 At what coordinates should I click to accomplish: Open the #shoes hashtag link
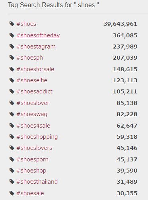(x=26, y=24)
